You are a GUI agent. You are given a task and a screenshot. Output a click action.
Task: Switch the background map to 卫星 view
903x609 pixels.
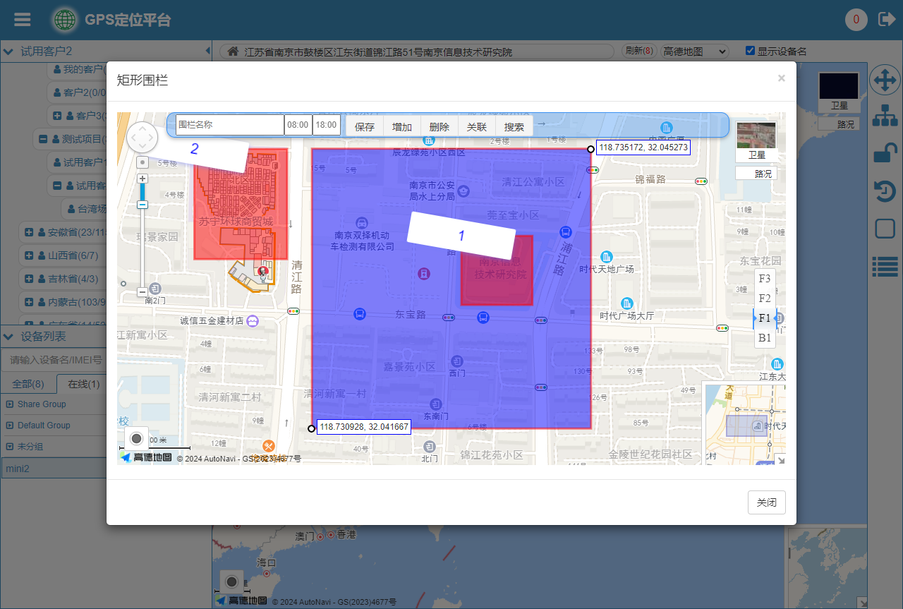[x=839, y=92]
